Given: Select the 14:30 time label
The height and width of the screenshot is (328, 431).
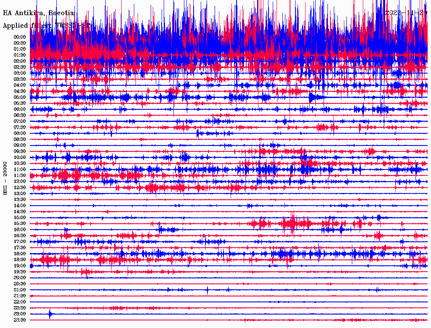Looking at the screenshot, I should click(x=20, y=212).
